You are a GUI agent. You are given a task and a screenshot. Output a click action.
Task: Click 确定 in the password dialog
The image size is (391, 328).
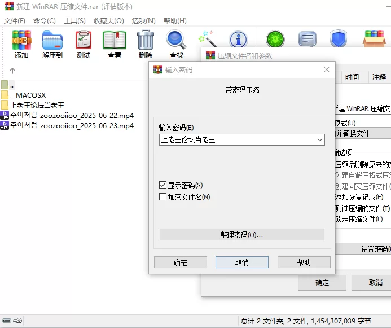coord(181,262)
